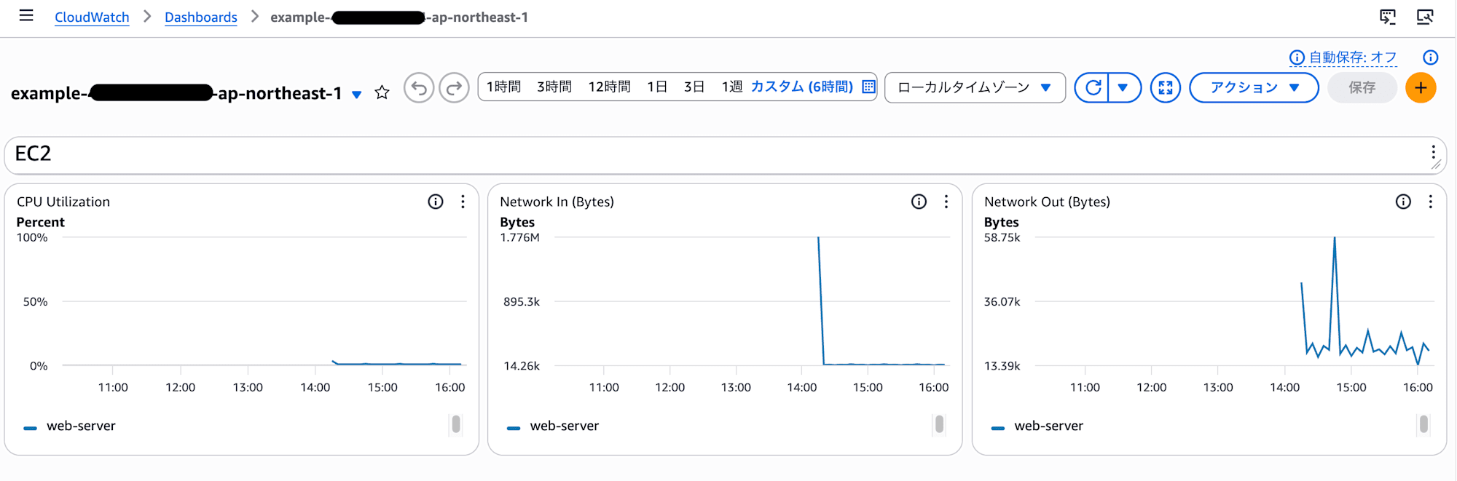Screen dimensions: 1457x481
Task: Click the 100% axis label in CPU chart
Action: (32, 238)
